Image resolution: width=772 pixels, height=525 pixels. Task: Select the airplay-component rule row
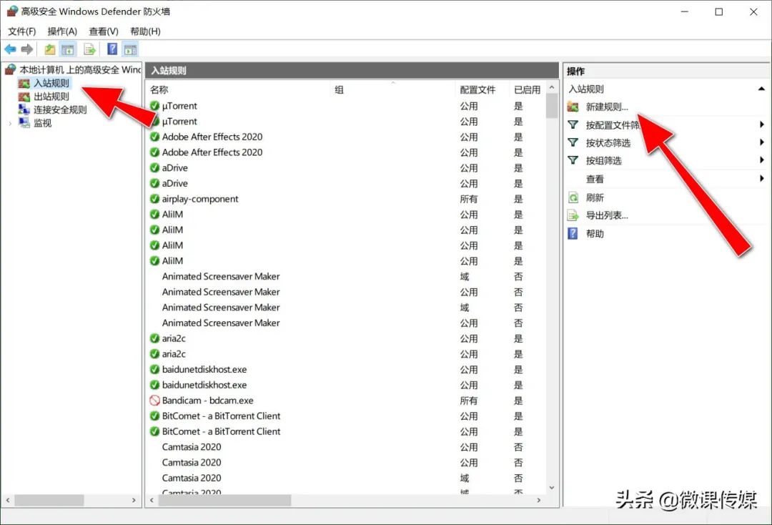tap(346, 199)
